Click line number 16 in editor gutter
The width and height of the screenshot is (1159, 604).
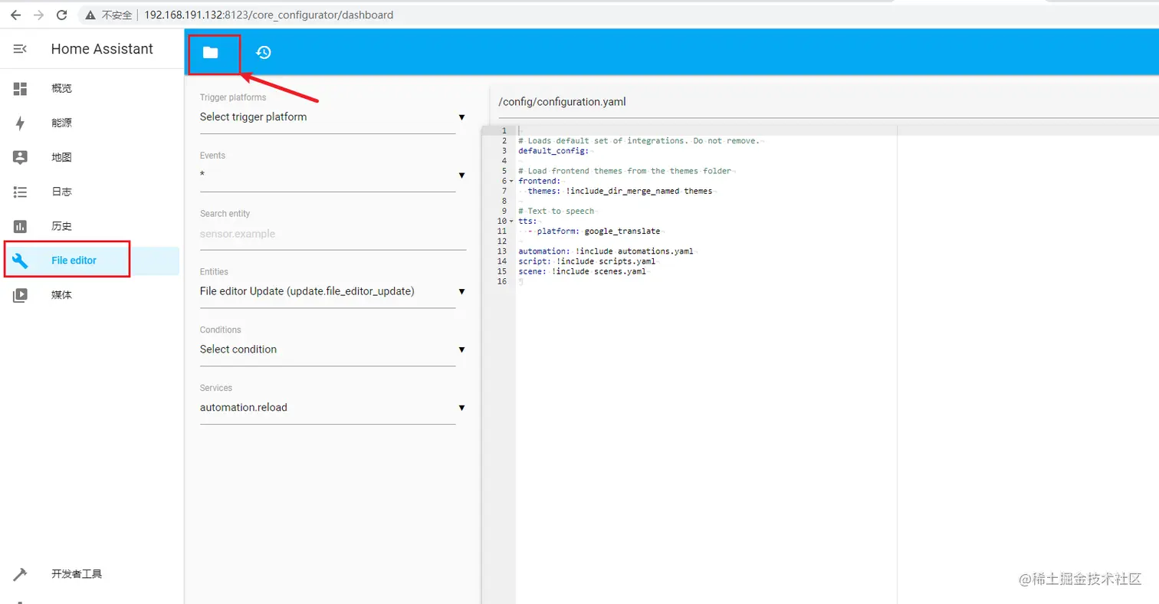(502, 281)
